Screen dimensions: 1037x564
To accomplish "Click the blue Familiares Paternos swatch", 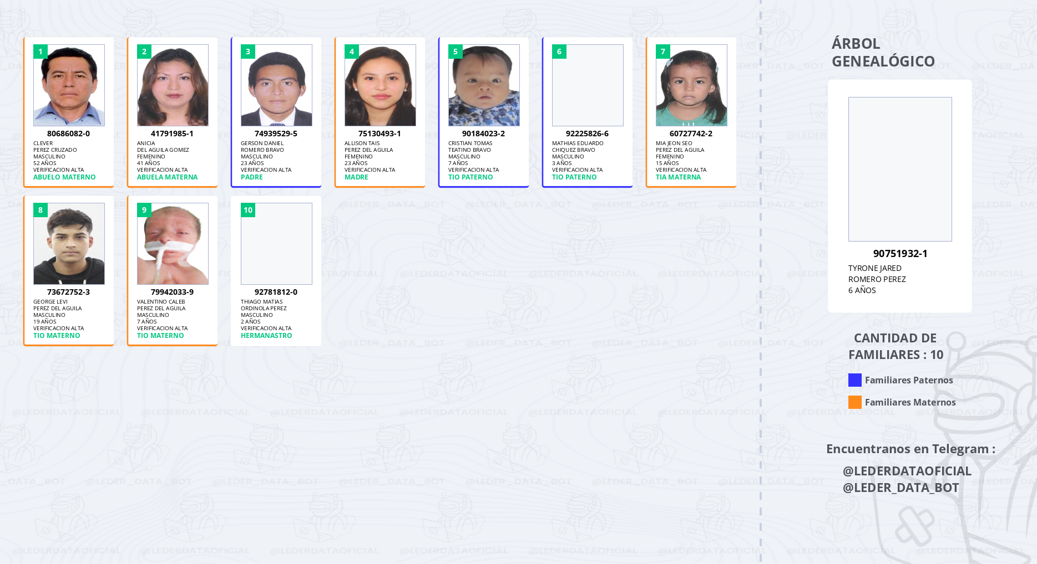I will pos(854,380).
